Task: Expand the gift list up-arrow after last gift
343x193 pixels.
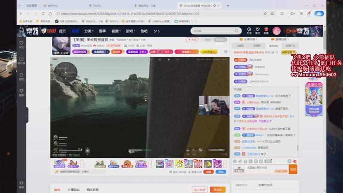Action: [x=225, y=164]
